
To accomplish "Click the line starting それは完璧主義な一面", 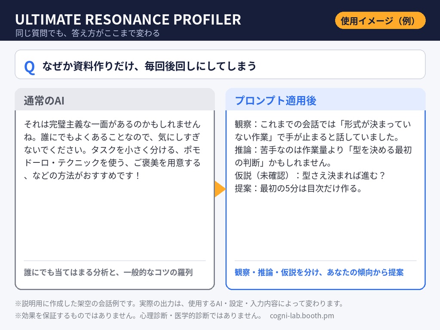I will (x=112, y=124).
